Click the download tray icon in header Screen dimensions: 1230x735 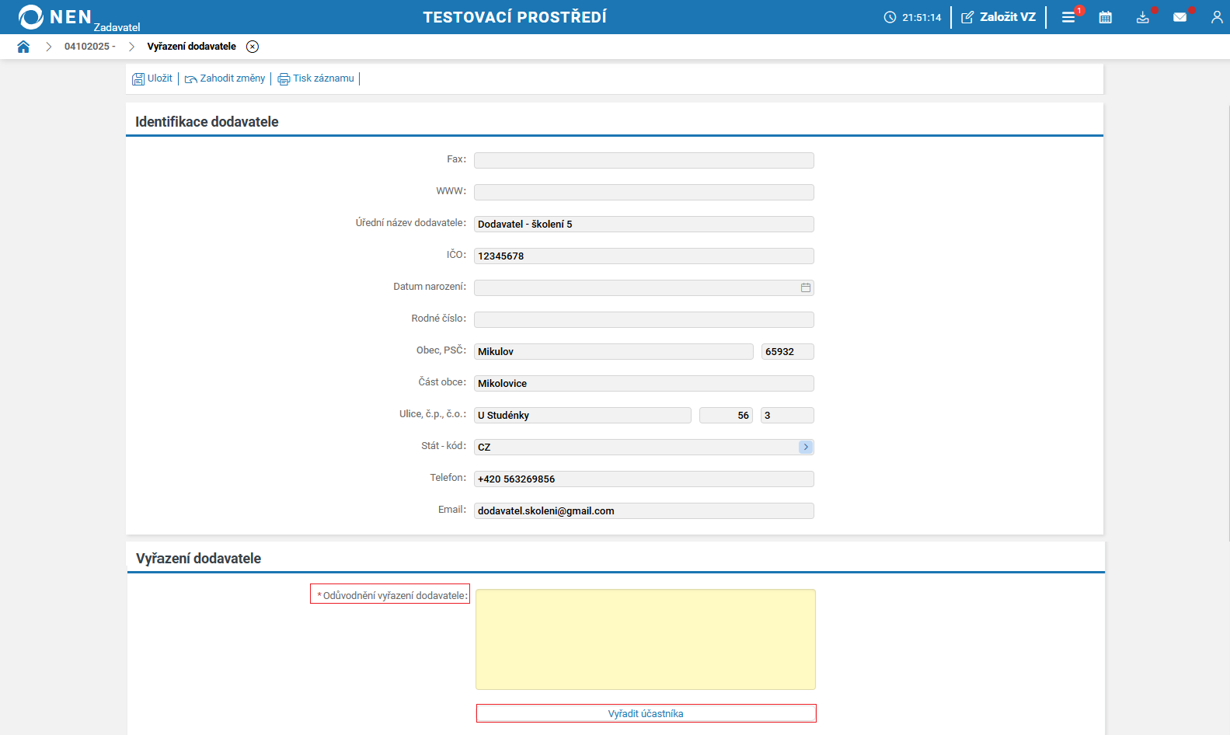[1142, 17]
